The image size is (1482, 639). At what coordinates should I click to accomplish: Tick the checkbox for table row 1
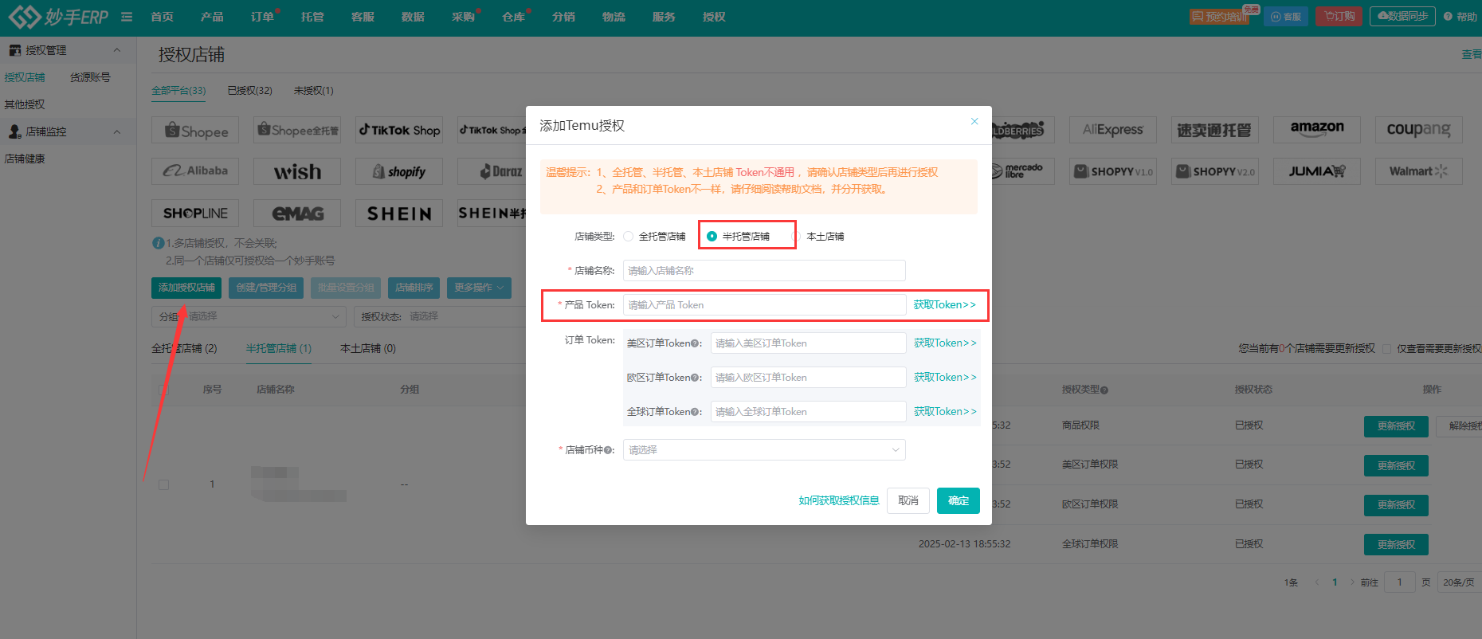click(163, 484)
